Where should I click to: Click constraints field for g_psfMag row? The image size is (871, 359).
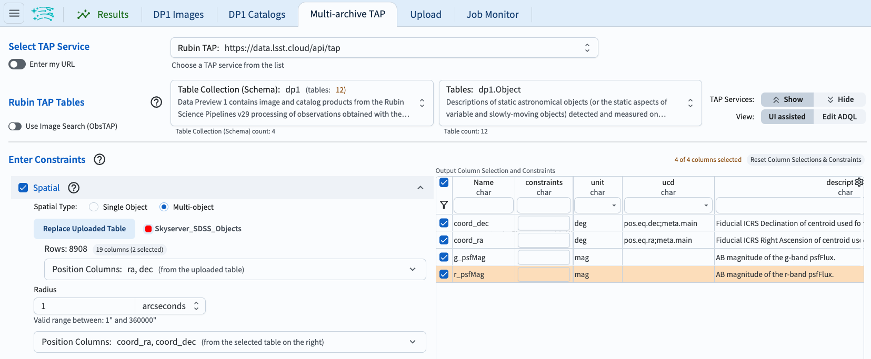544,257
